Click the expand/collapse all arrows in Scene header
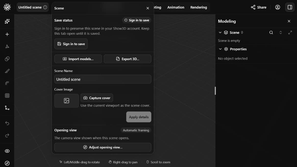297x167 pixels. point(281,33)
